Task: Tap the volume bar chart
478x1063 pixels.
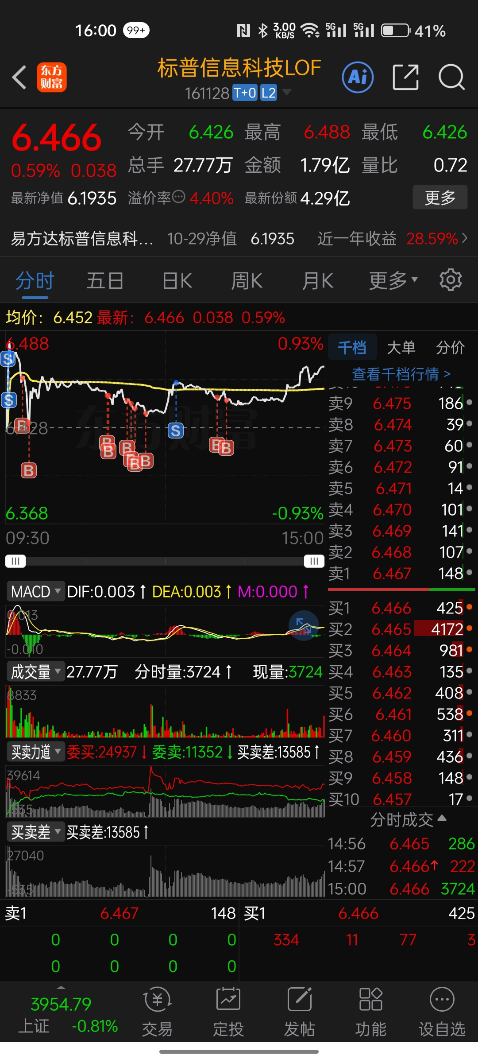Action: point(165,711)
